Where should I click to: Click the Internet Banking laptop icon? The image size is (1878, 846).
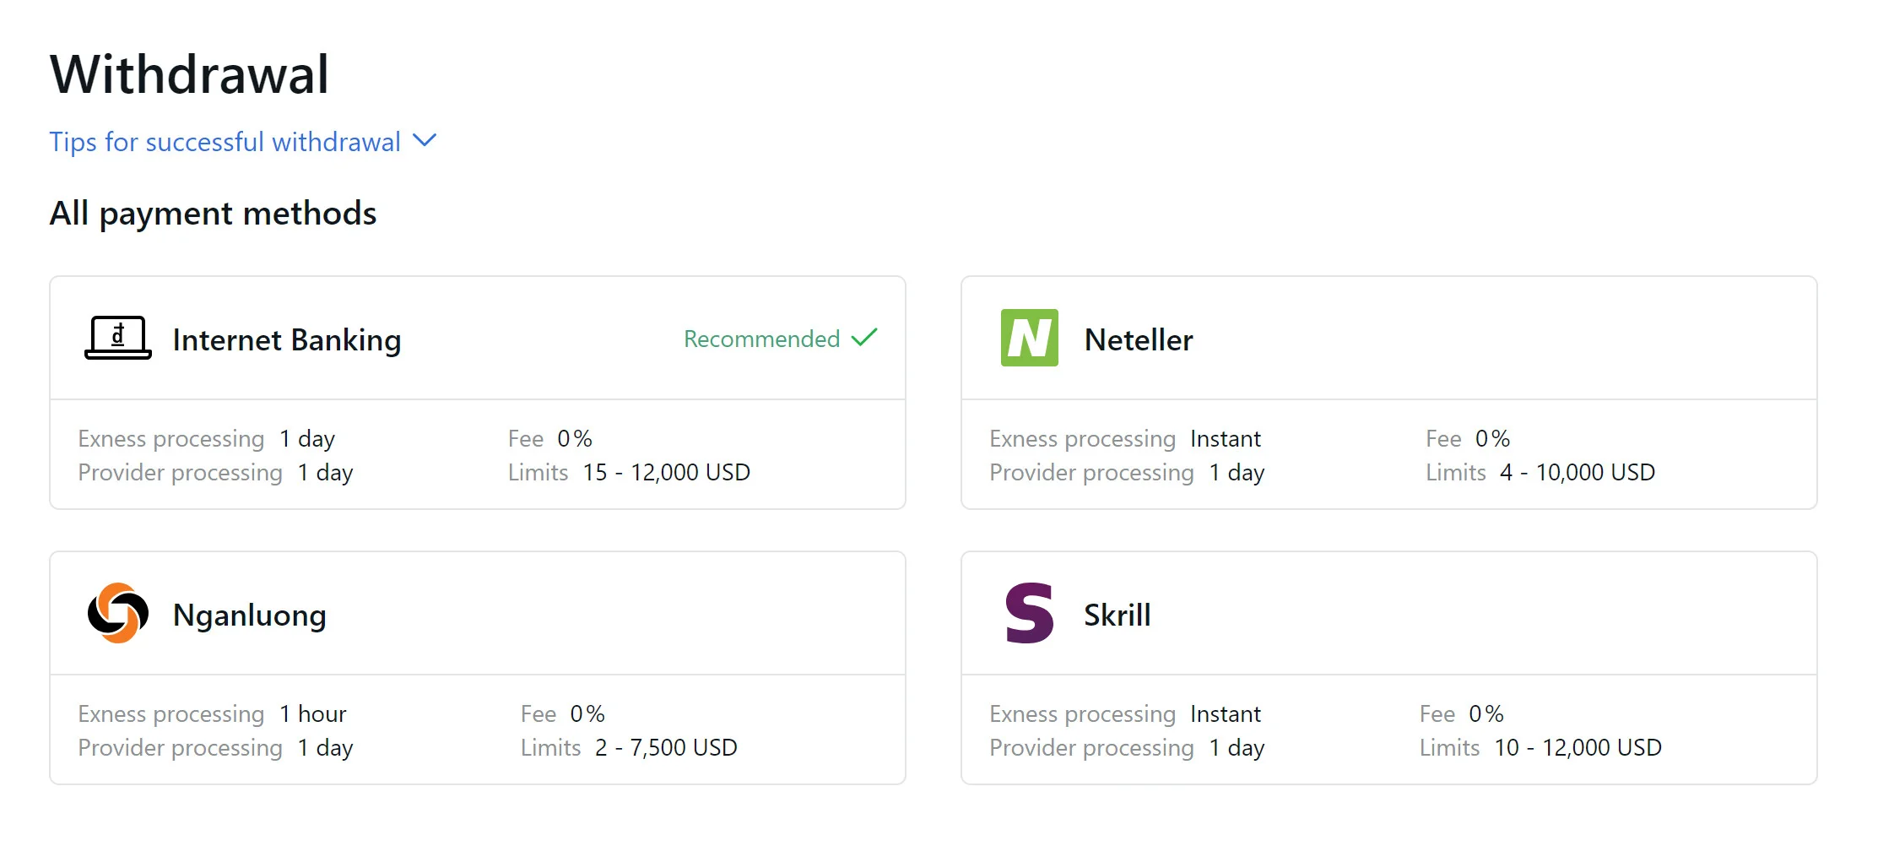tap(117, 339)
